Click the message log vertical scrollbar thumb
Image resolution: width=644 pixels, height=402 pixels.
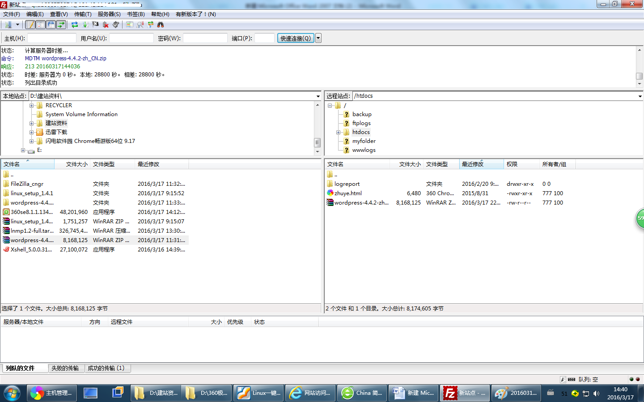pyautogui.click(x=640, y=76)
